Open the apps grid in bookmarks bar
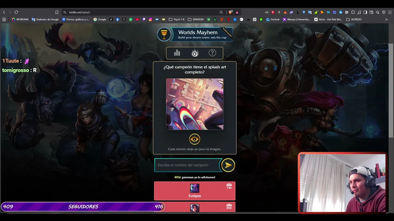This screenshot has width=394, height=221. pyautogui.click(x=4, y=19)
